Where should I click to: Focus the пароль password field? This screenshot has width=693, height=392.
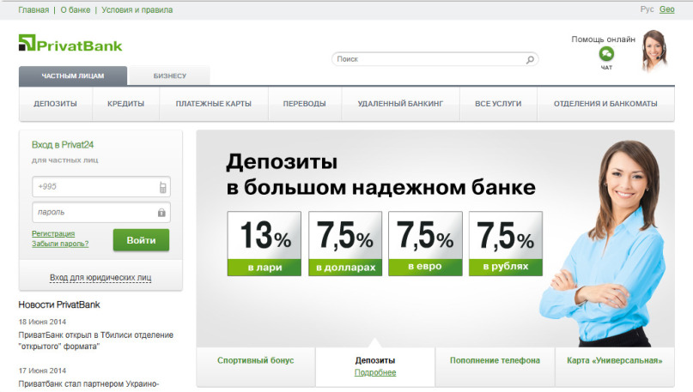pos(101,213)
